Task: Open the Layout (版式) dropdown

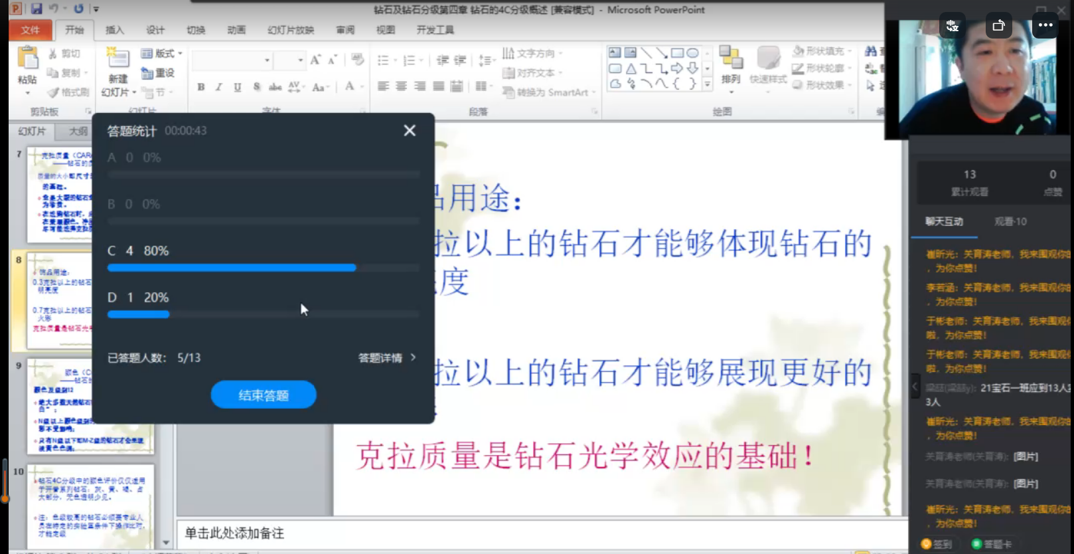Action: (x=162, y=53)
